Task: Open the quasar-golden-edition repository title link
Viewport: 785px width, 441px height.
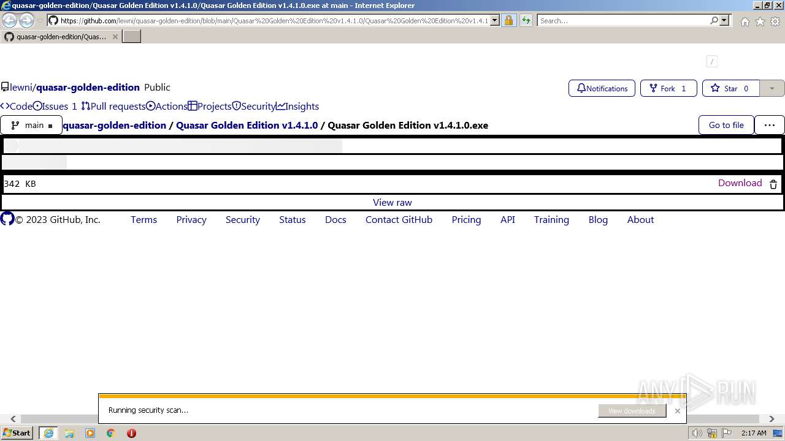Action: (x=88, y=87)
